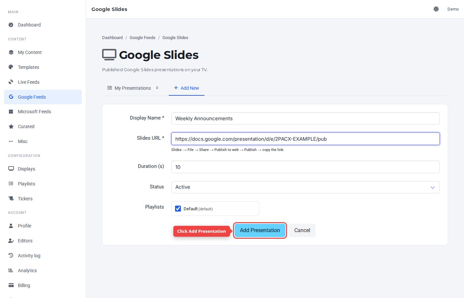Click the Activity log history icon
Viewport: 464px width, 298px height.
[11, 256]
